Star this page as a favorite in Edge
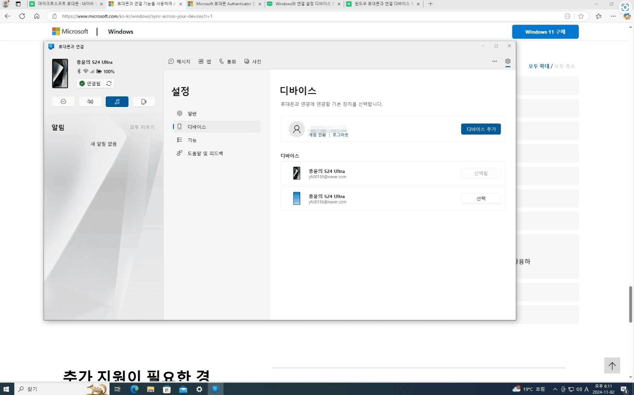This screenshot has height=395, width=634. tap(581, 16)
